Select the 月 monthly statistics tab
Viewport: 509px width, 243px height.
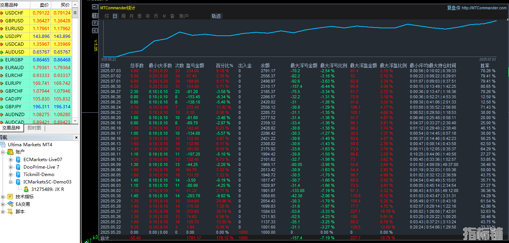131,16
